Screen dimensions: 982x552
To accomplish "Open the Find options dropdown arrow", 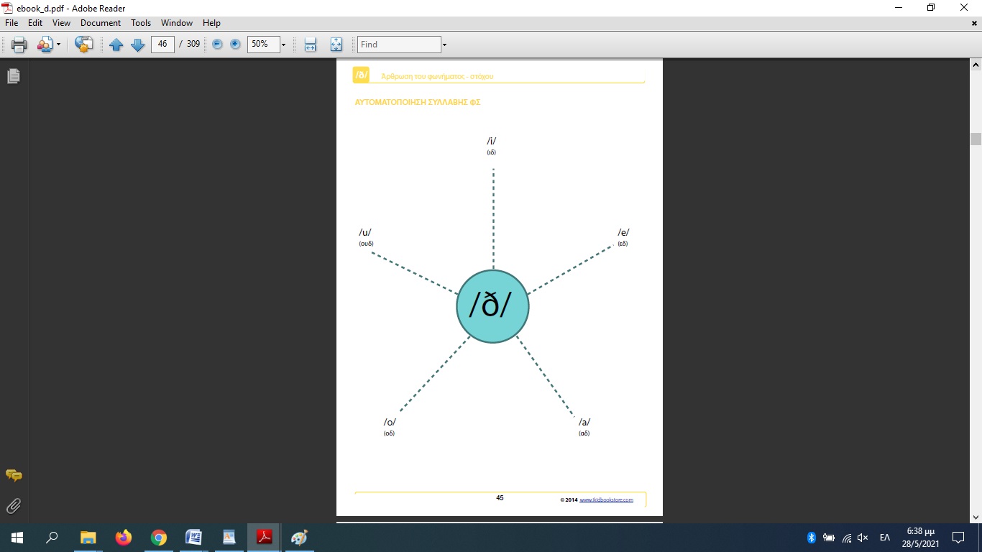I will 444,45.
